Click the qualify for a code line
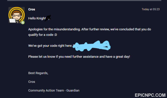Viewport: 167px width, 98px height. (43, 35)
